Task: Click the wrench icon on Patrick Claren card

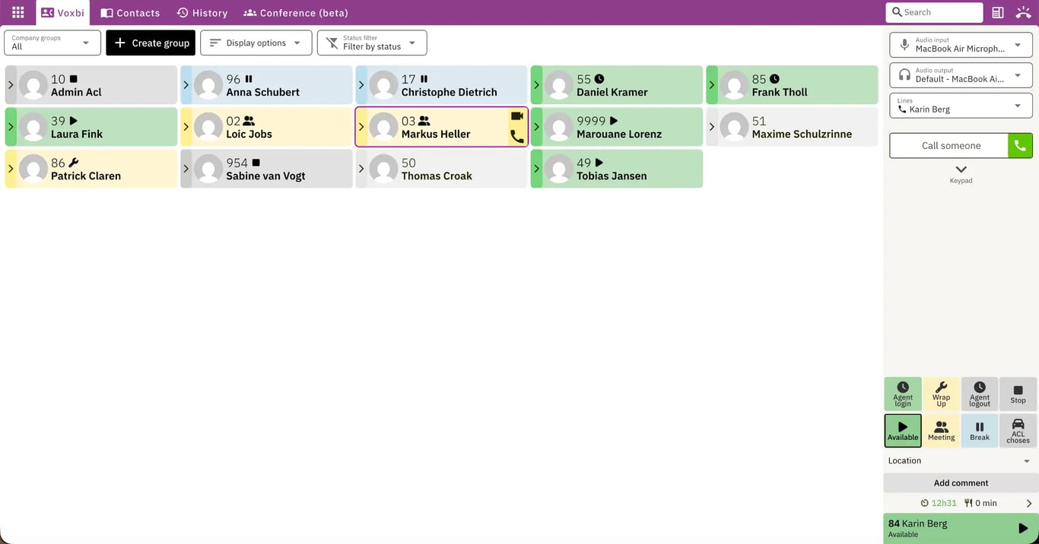Action: (74, 163)
